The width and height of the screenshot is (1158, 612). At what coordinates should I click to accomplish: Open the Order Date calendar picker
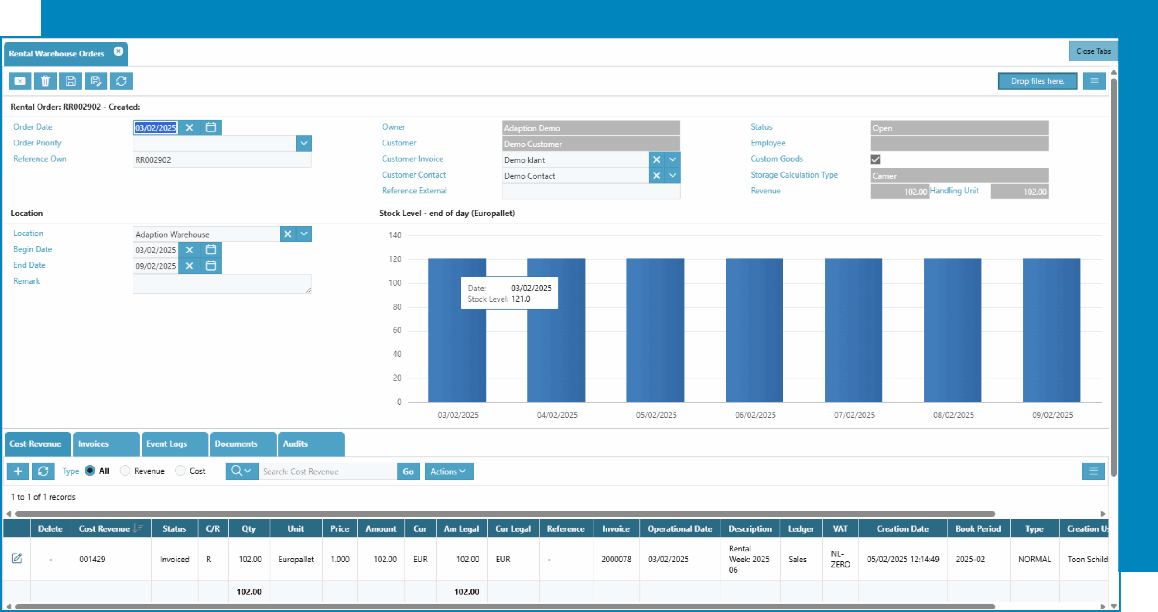[211, 128]
